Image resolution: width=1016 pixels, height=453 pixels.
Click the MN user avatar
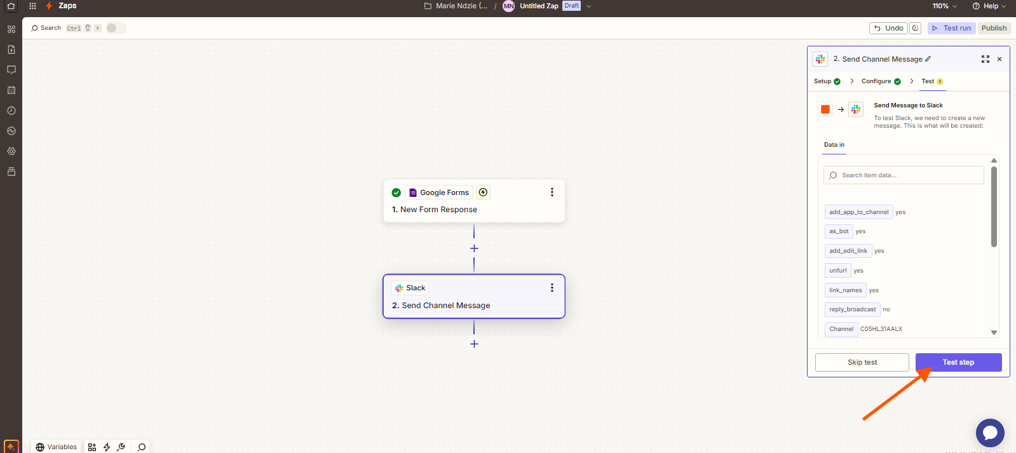(x=508, y=6)
